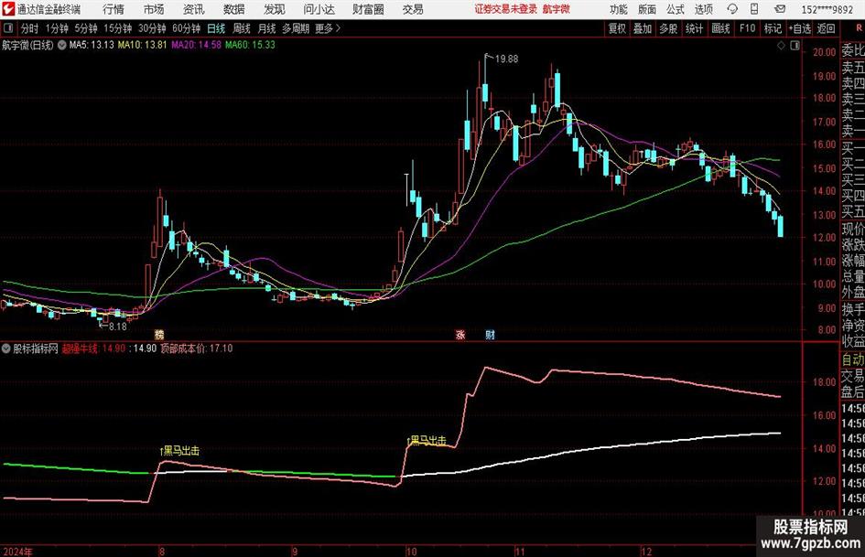Click the MA60: 15.33 label
865x557 pixels.
coord(250,45)
